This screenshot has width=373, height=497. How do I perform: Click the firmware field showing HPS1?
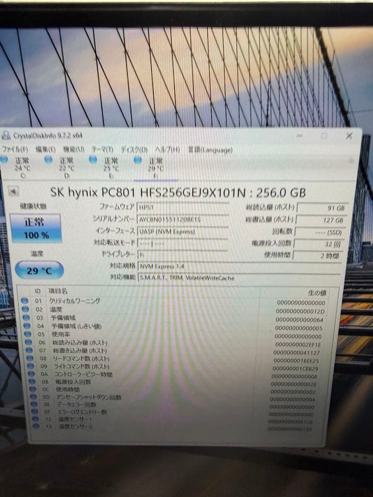pos(183,207)
